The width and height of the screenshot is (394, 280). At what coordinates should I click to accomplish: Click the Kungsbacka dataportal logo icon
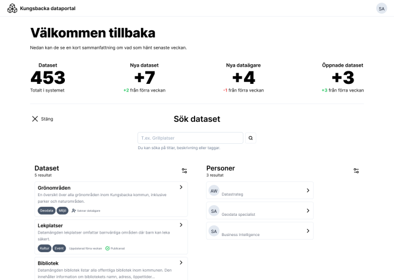click(x=11, y=8)
